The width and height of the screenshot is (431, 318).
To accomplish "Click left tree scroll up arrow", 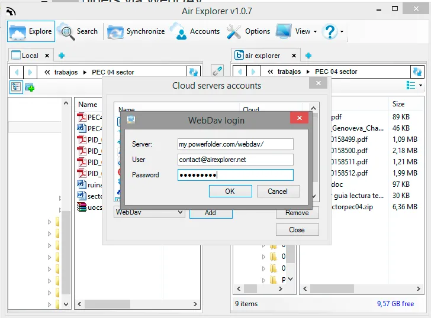I will (x=66, y=103).
